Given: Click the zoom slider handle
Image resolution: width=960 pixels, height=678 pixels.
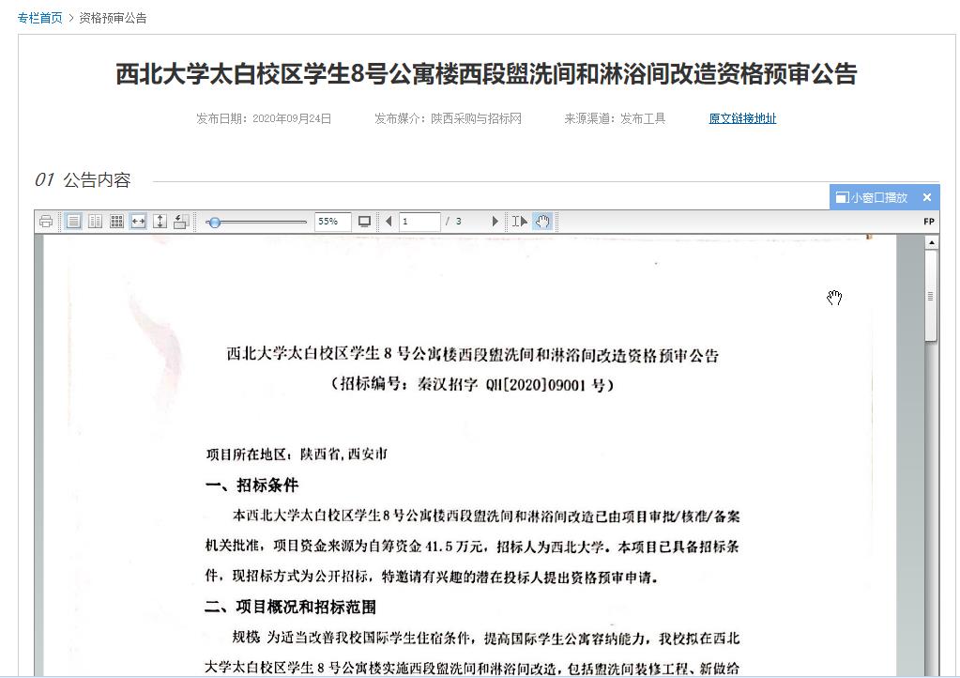Looking at the screenshot, I should (215, 223).
